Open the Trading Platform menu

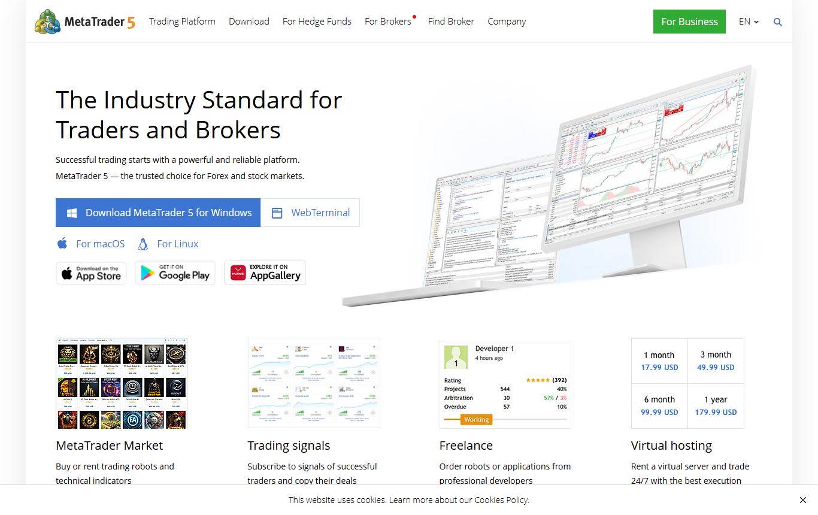[182, 22]
